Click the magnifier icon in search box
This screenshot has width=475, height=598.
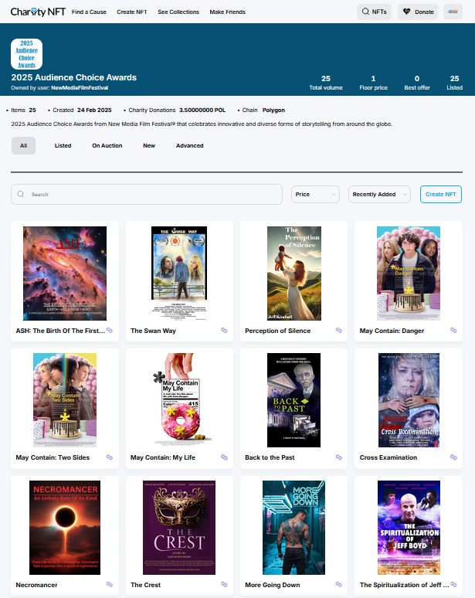click(21, 194)
